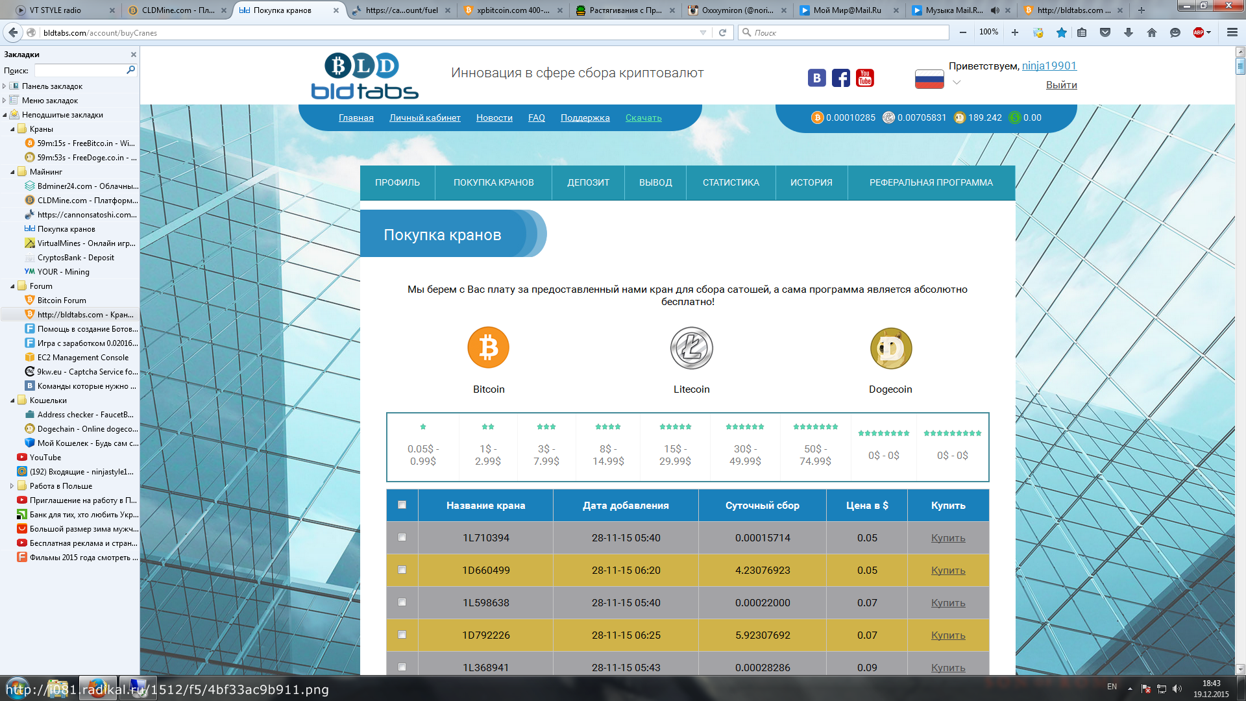
Task: Collapse the Майнинг bookmark folder
Action: coord(12,172)
